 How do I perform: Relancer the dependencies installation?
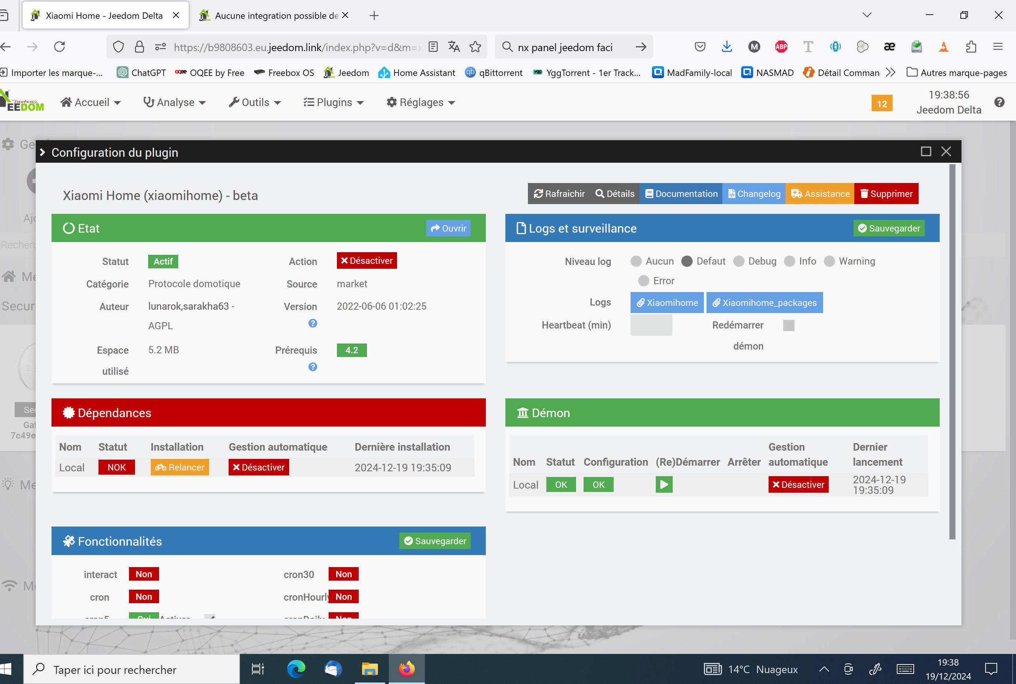(x=180, y=467)
